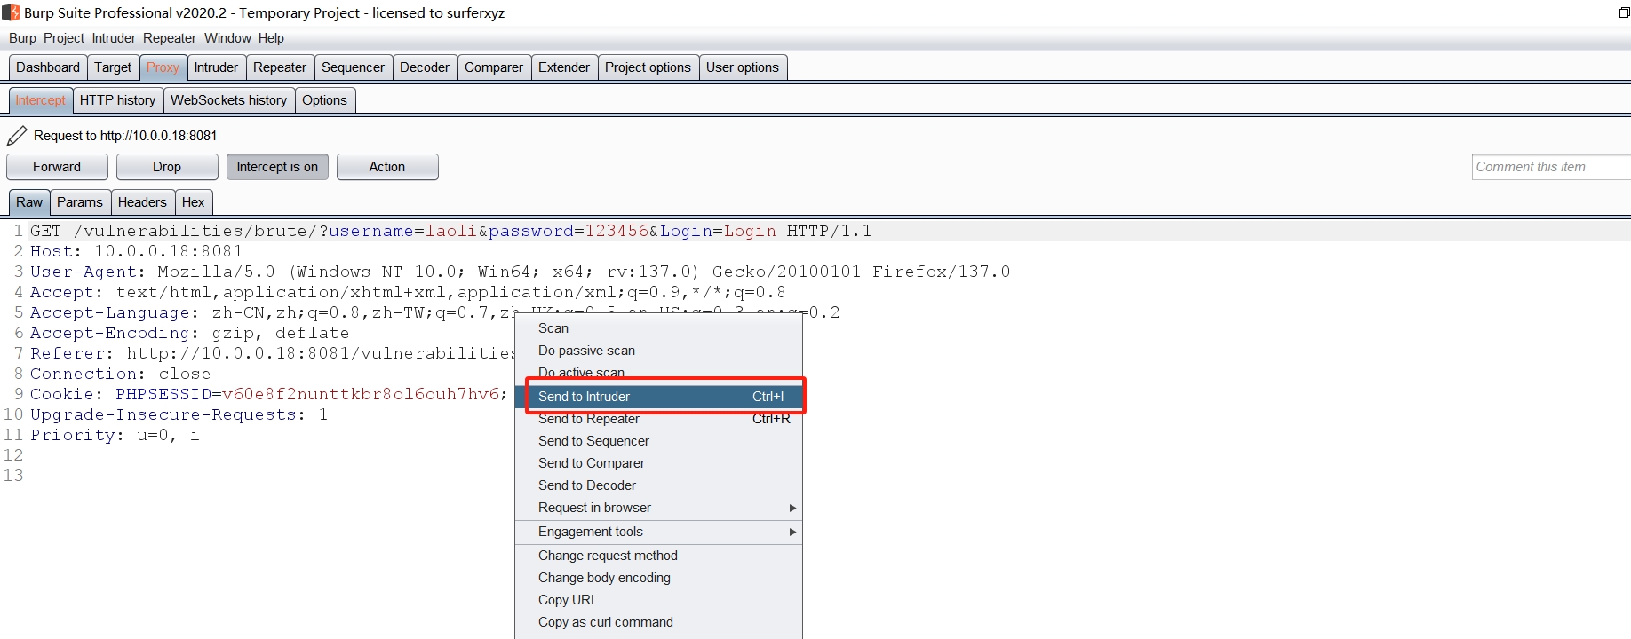Choose Copy as curl command
Viewport: 1631px width, 639px height.
point(658,622)
